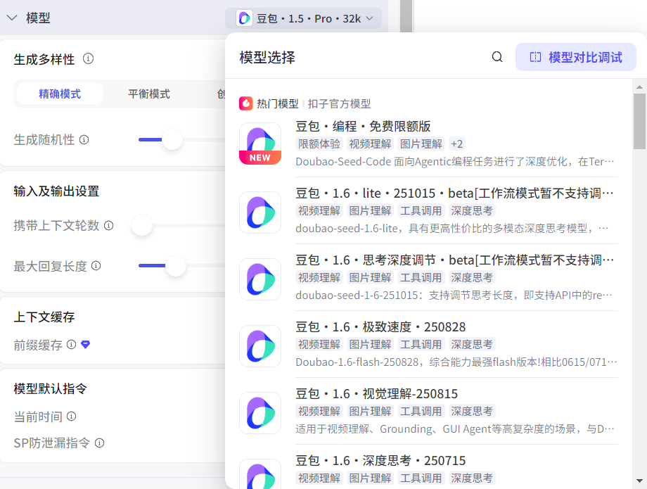Show info for 前缀缓存
The height and width of the screenshot is (489, 647).
click(72, 345)
